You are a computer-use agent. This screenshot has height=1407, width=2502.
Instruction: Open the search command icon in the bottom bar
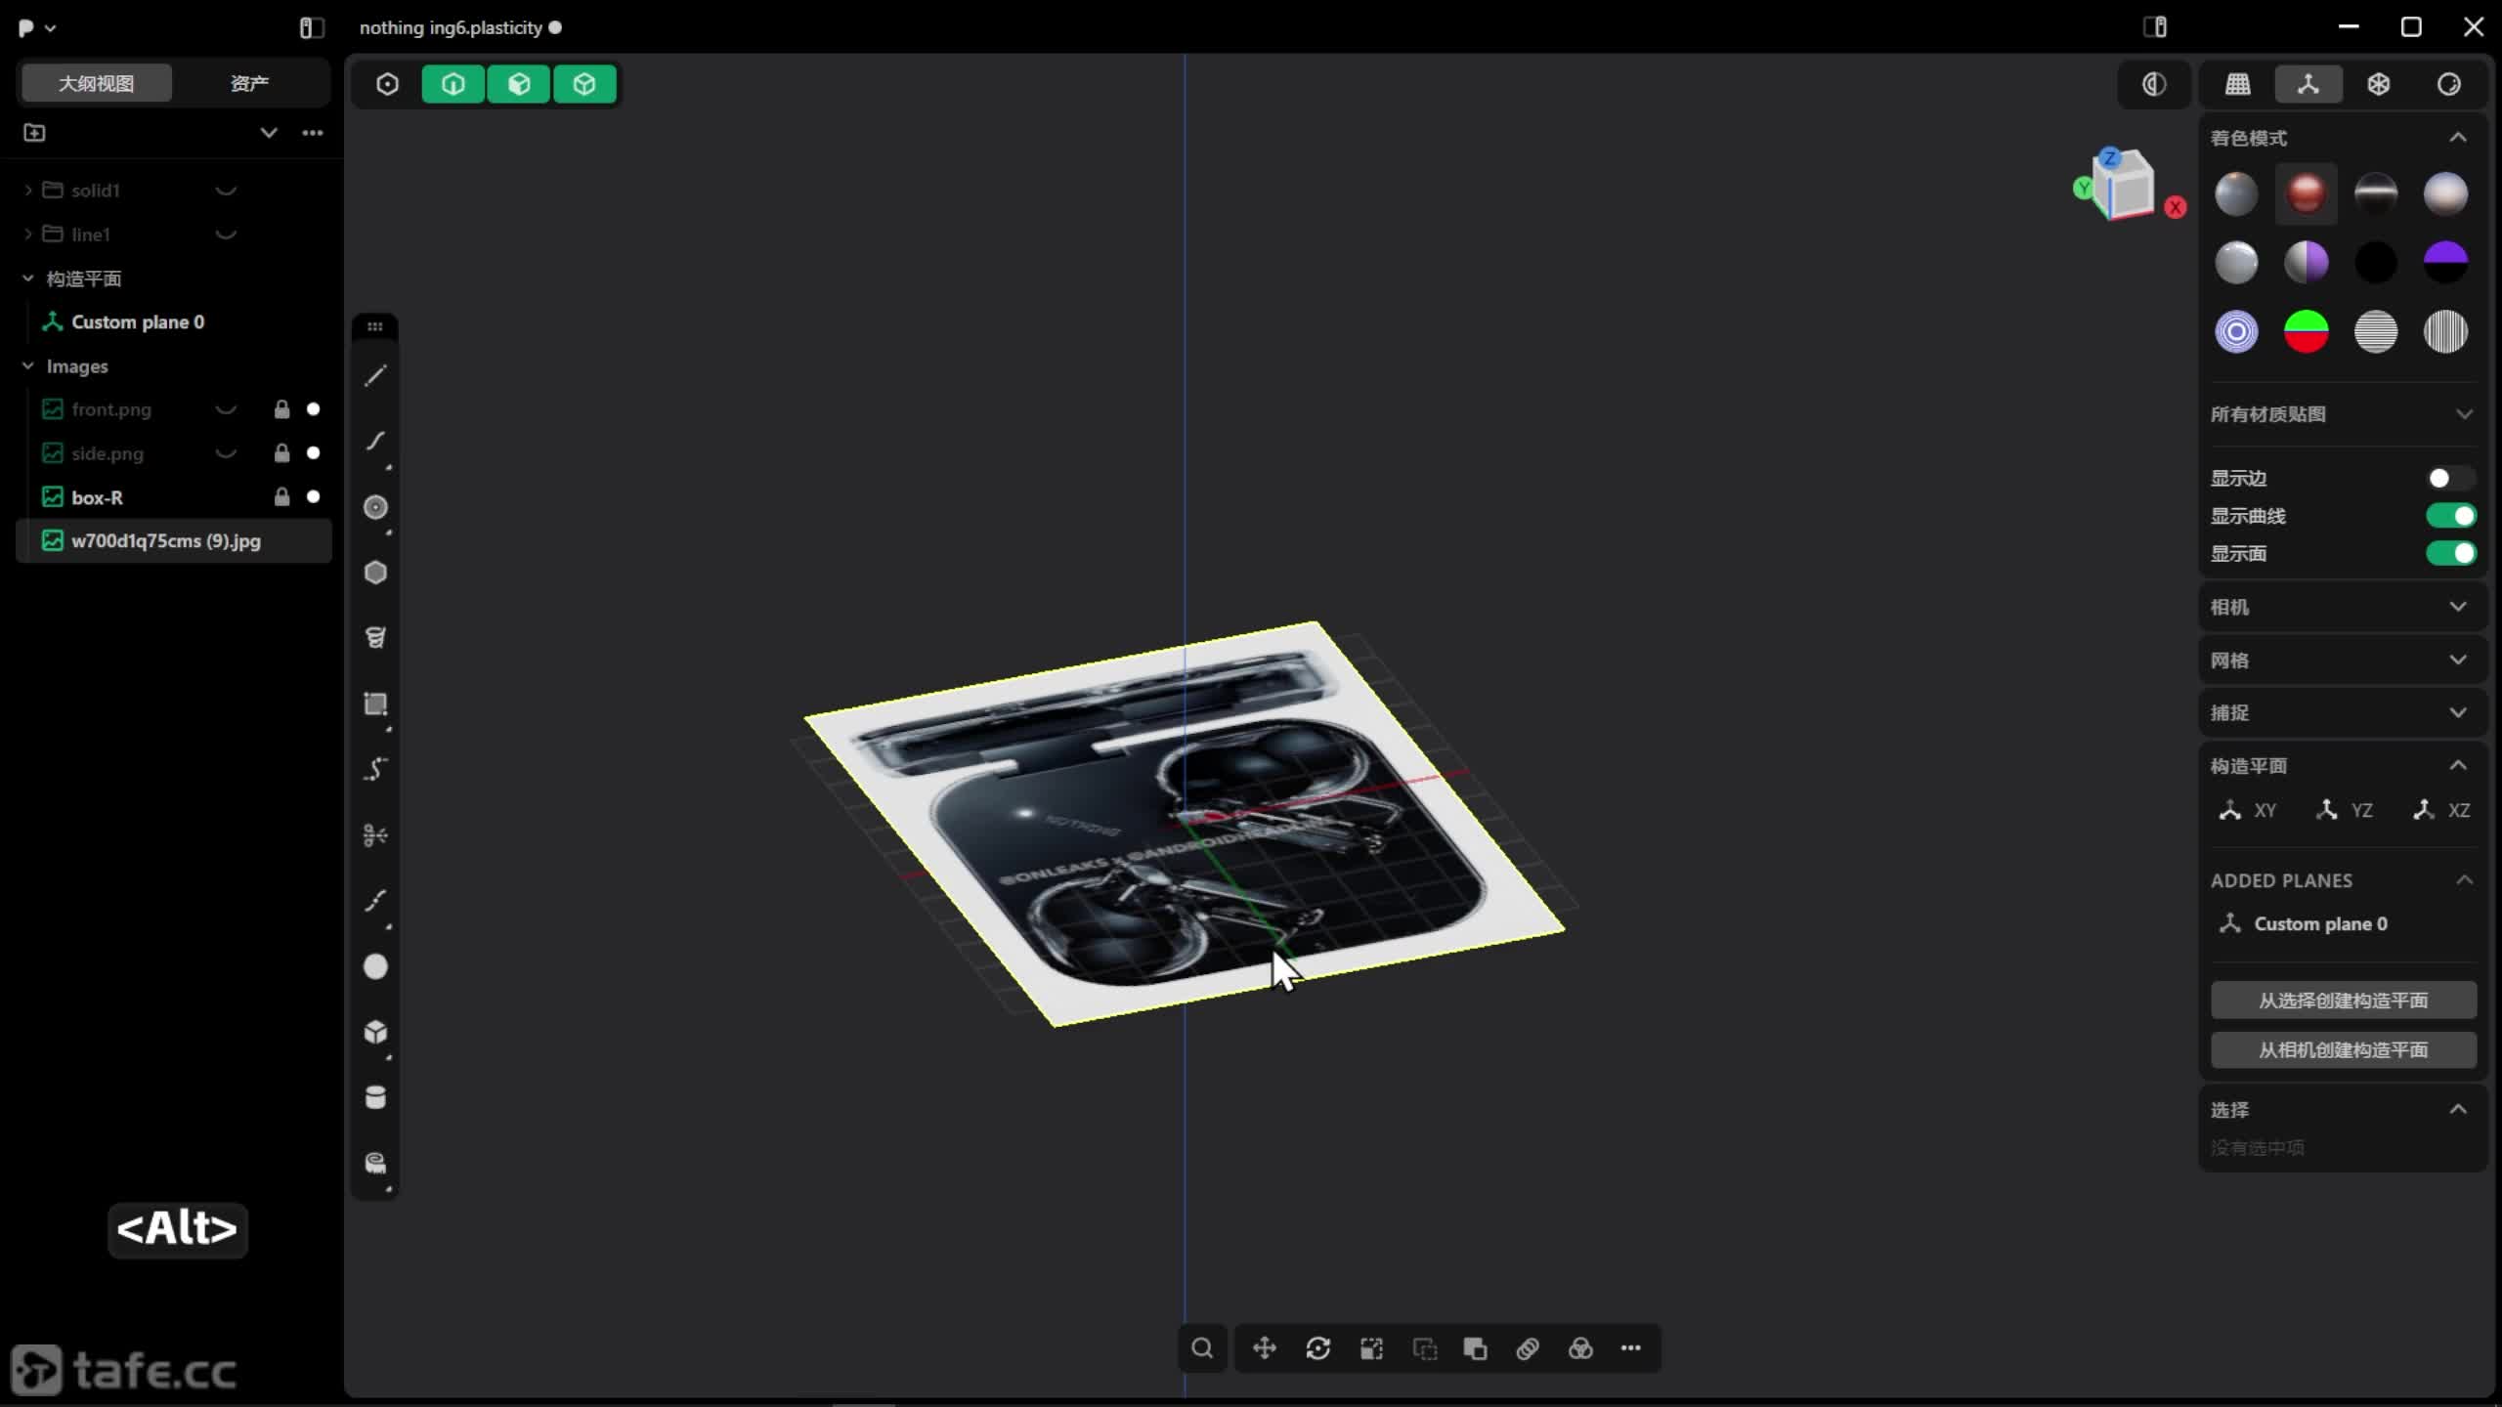click(1202, 1348)
